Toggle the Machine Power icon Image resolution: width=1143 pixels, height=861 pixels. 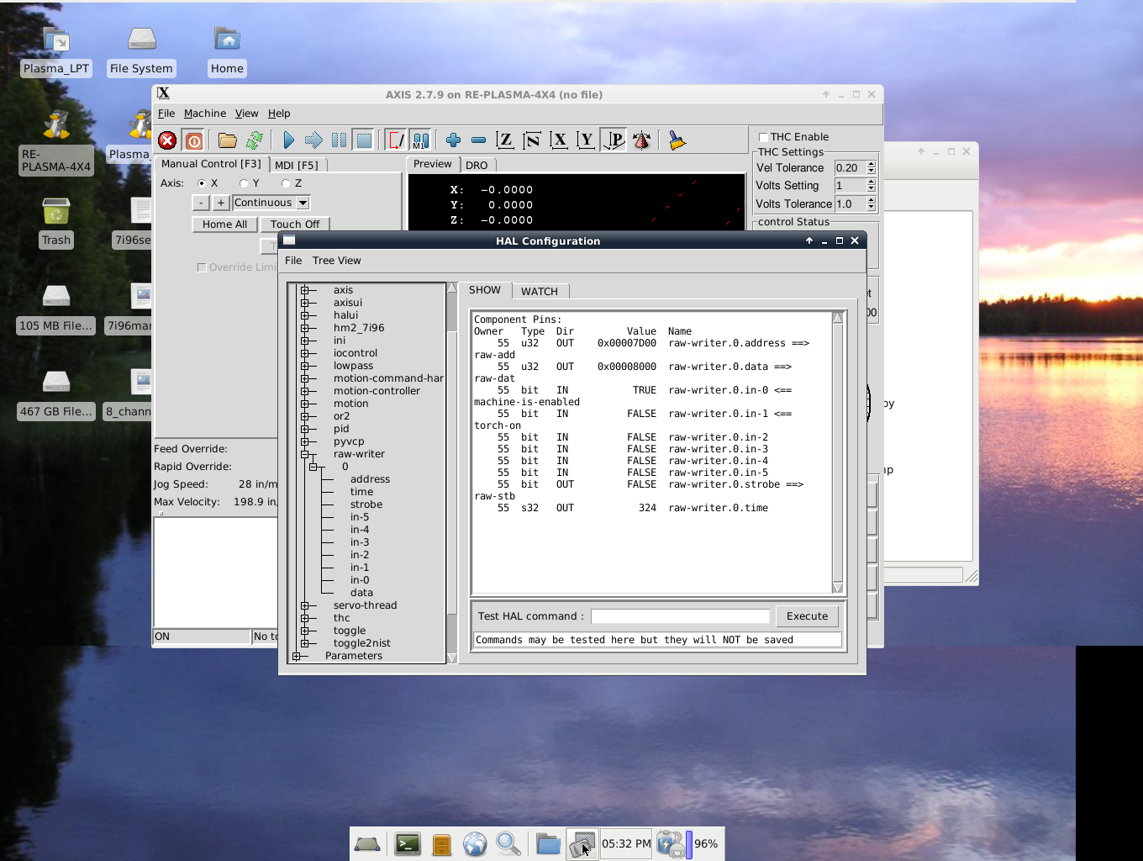point(194,140)
